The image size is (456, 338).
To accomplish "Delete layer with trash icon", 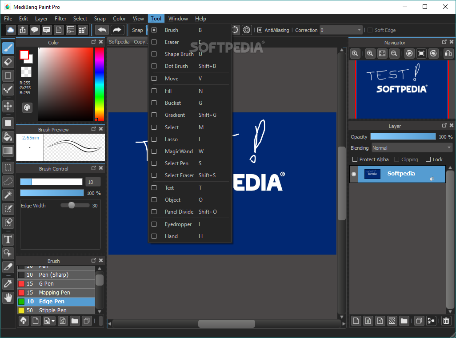I will point(446,321).
